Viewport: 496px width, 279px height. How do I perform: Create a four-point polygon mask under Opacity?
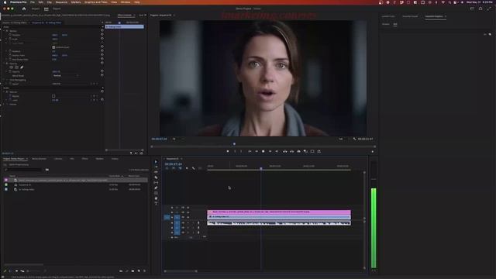point(16,67)
